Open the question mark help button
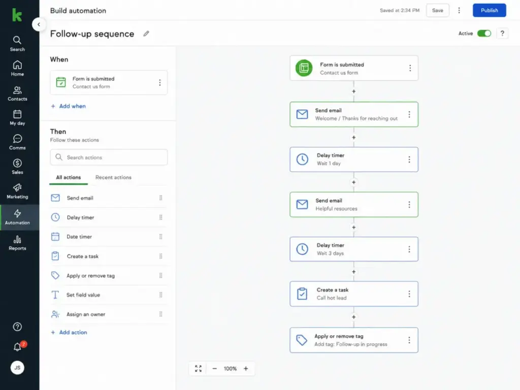520x390 pixels. (x=502, y=33)
